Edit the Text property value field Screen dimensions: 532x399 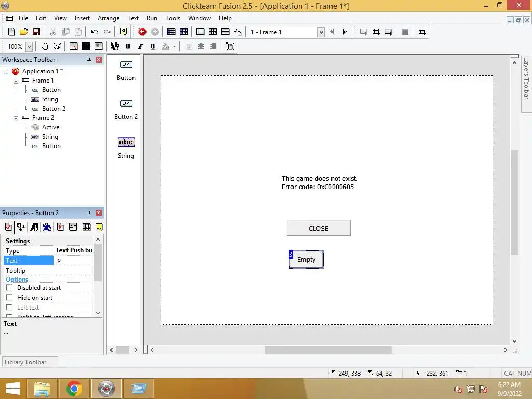tap(74, 261)
